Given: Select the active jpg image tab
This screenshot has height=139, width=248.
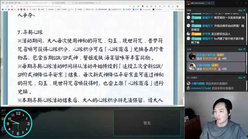Looking at the screenshot, I should [x=40, y=3].
